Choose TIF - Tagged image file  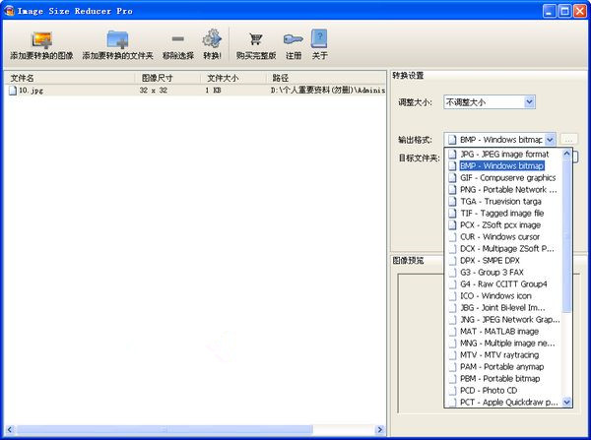coord(503,214)
